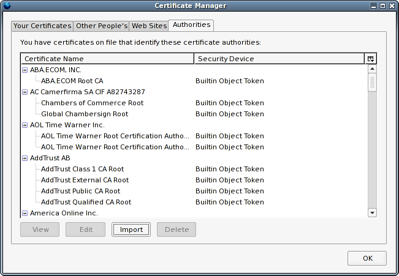Click the OK button
Viewport: 399px width, 276px height.
(367, 258)
